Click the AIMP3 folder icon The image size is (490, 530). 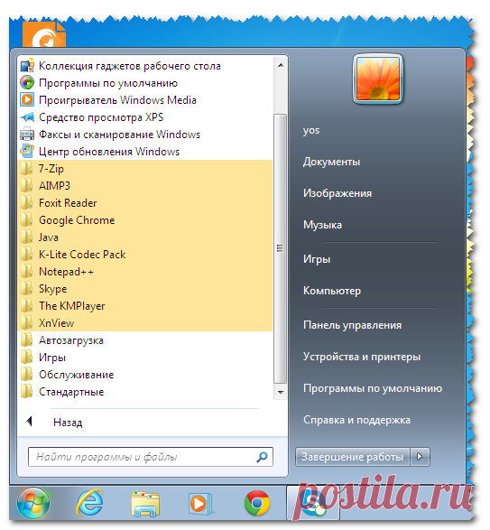pyautogui.click(x=27, y=186)
